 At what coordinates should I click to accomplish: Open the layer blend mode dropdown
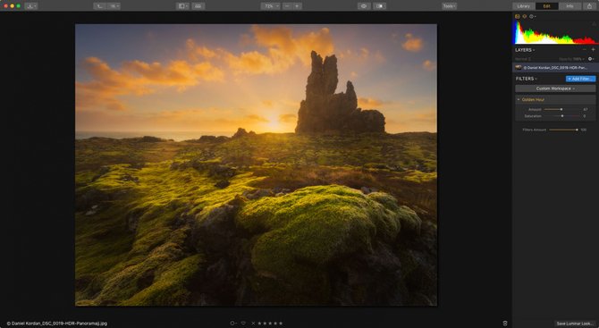[523, 59]
